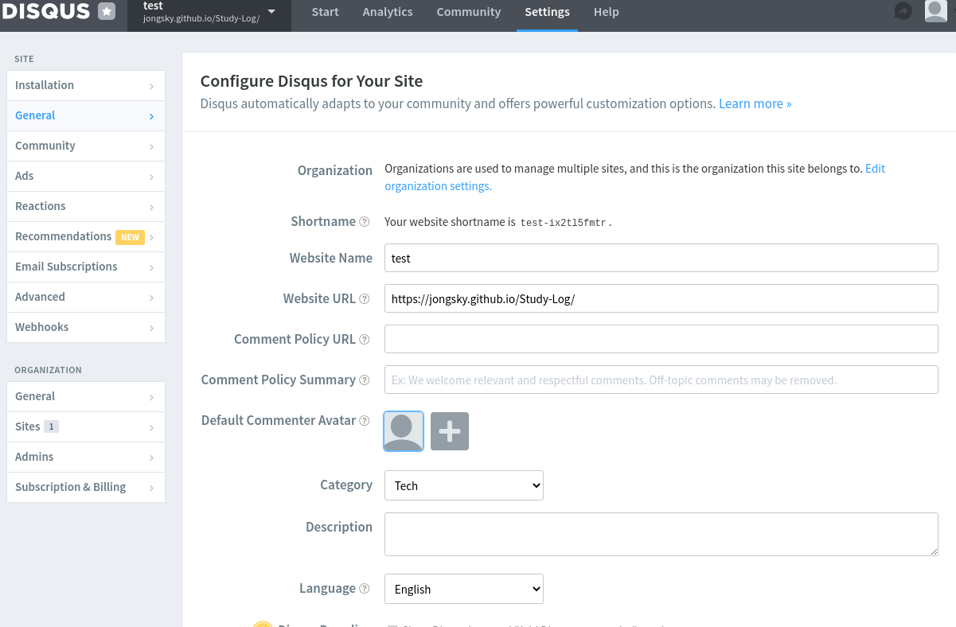Click the chevron on the Admins row
Screen dimensions: 956x627
coord(151,458)
